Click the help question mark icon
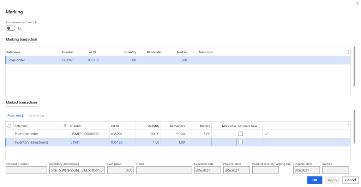The image size is (361, 187). click(x=357, y=4)
